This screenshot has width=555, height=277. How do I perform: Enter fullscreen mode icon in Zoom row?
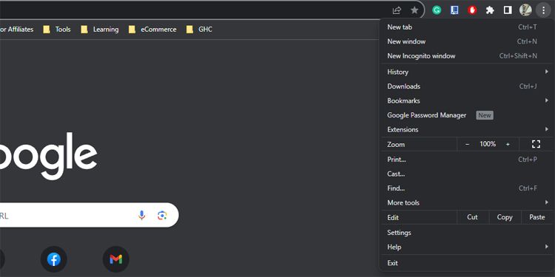(536, 144)
